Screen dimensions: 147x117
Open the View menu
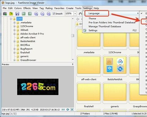35,8
